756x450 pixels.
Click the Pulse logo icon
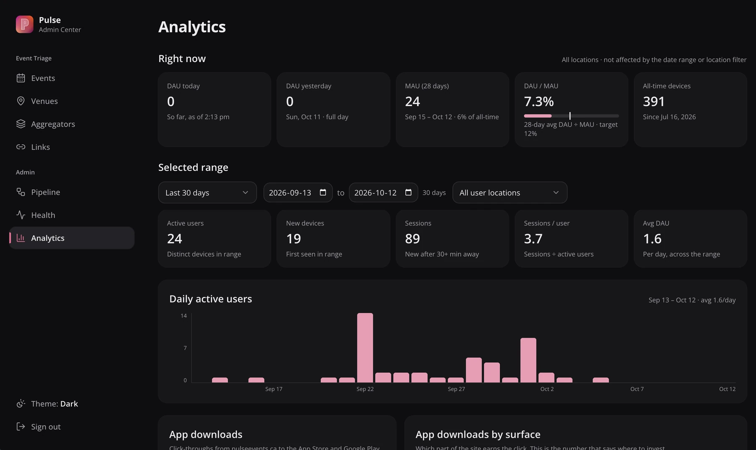tap(24, 24)
